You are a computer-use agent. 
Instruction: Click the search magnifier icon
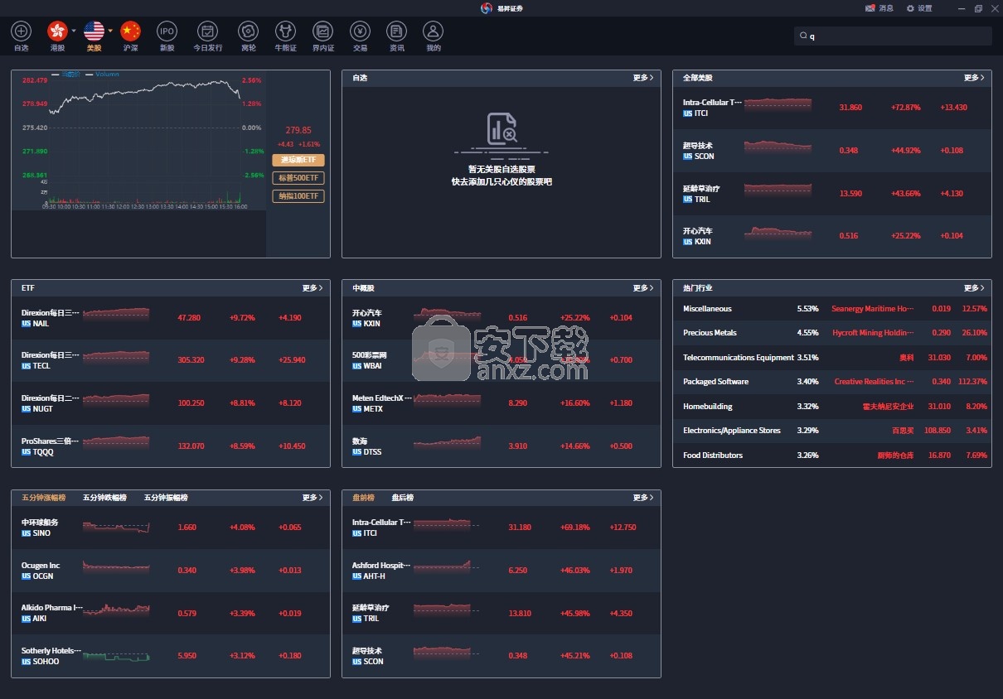click(x=802, y=36)
